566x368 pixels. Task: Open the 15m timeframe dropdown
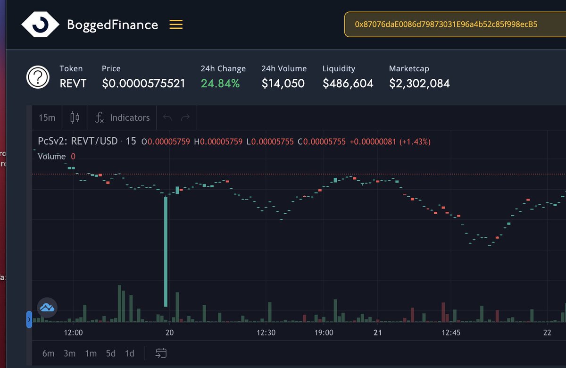tap(46, 117)
